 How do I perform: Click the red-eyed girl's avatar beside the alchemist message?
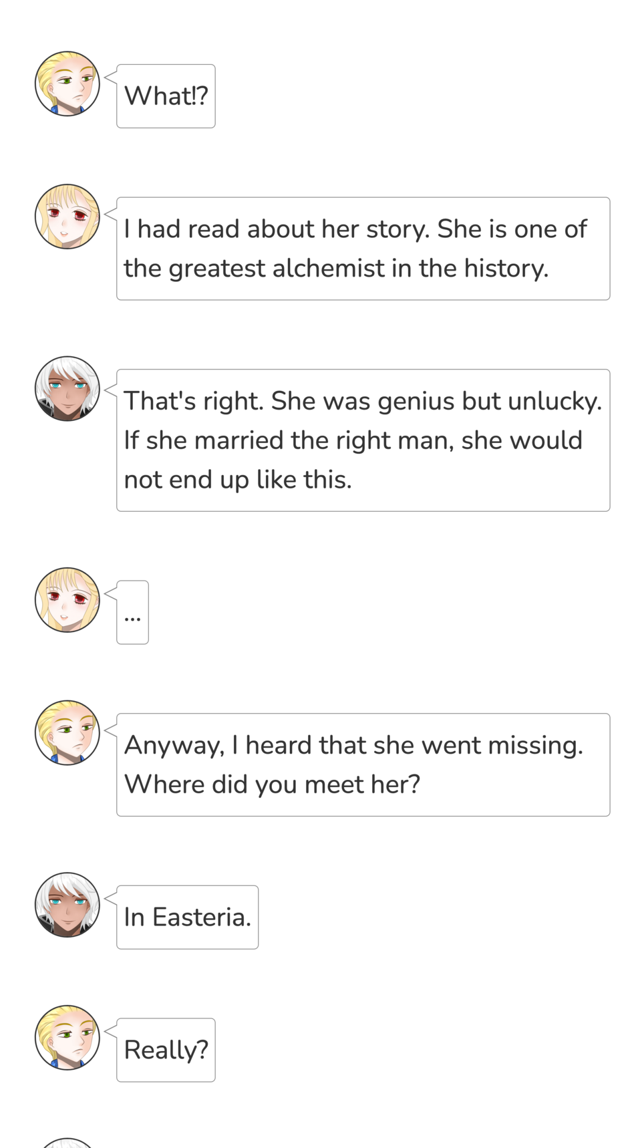[x=67, y=217]
